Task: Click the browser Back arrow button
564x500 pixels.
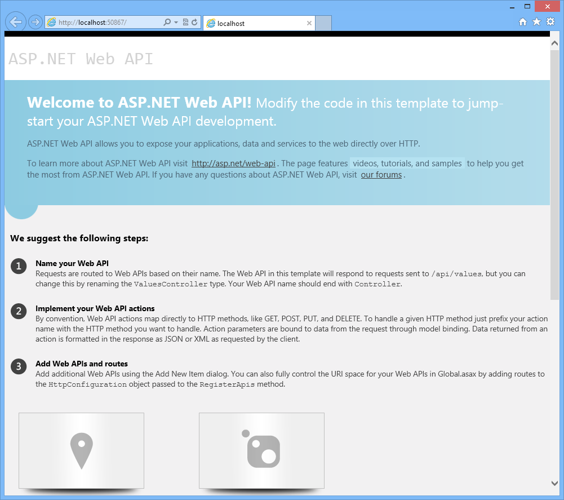Action: click(15, 22)
